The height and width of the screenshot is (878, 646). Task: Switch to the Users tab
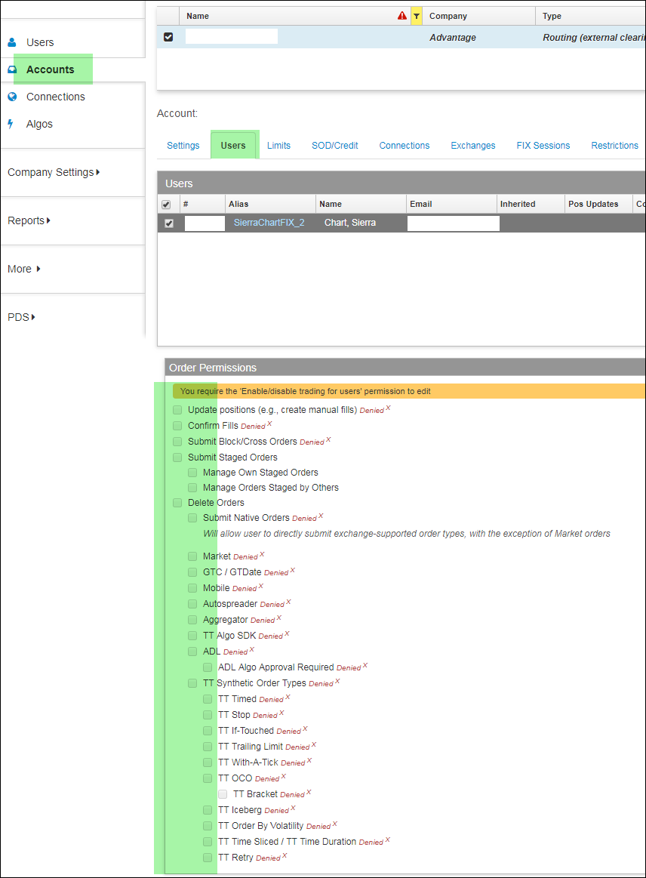[x=233, y=146]
